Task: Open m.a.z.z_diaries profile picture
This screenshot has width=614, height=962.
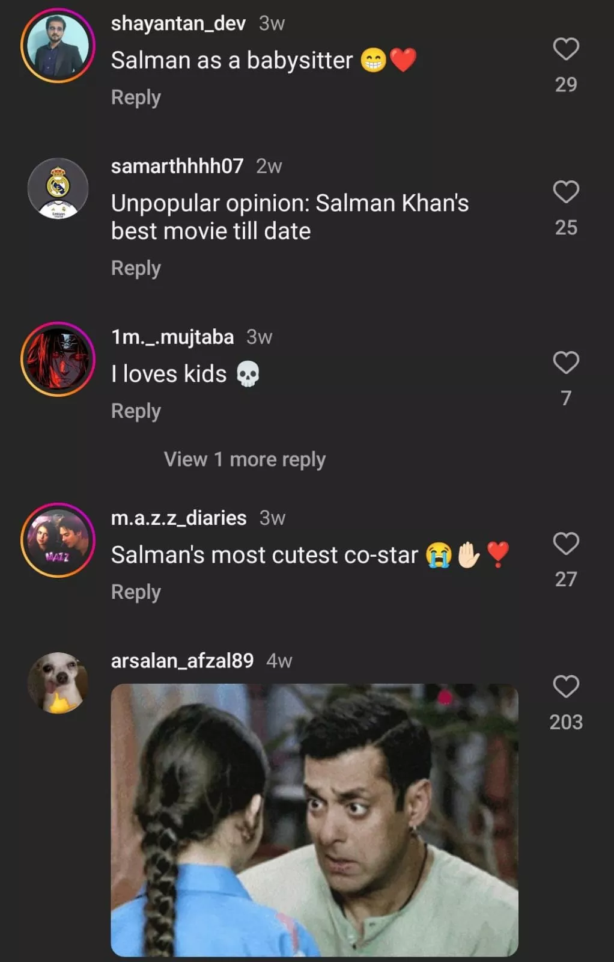Action: coord(58,540)
